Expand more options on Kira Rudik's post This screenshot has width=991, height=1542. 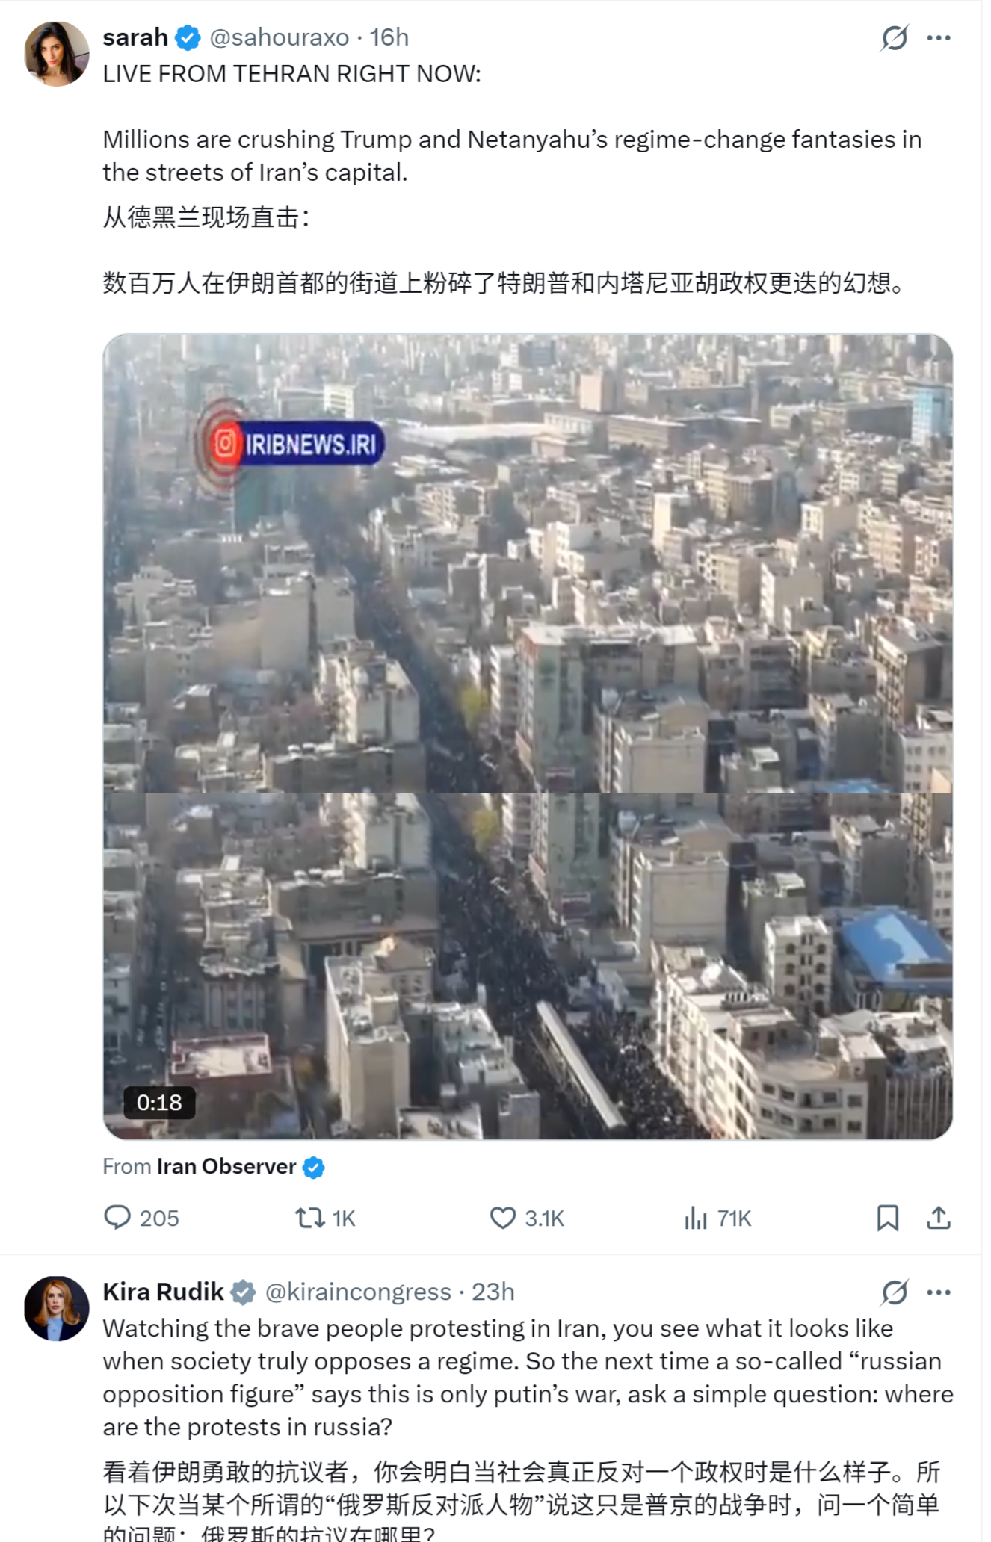(x=939, y=1292)
